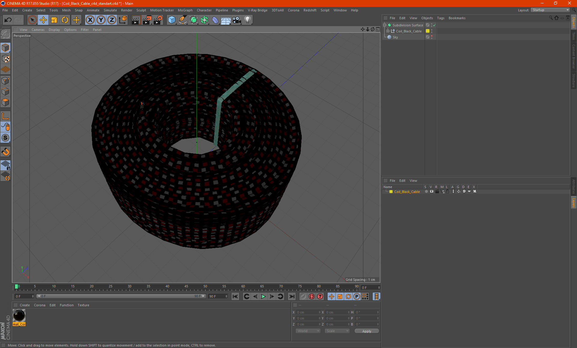The width and height of the screenshot is (577, 348).
Task: Add a Cube primitive object
Action: [172, 20]
